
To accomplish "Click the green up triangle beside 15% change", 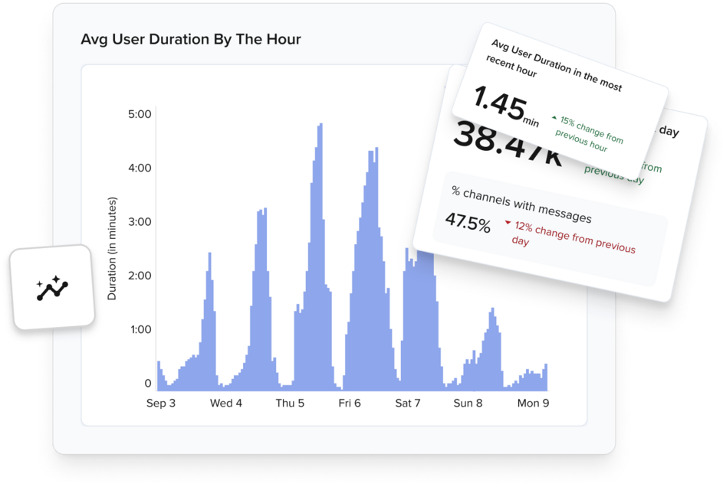I will 555,118.
